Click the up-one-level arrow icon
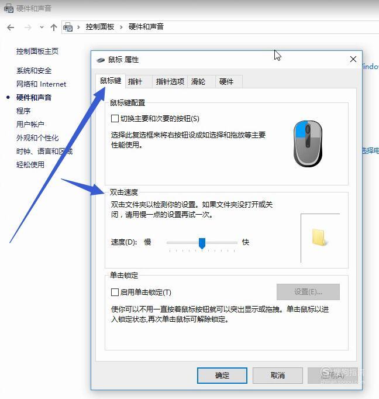Viewport: 379px width, 399px height. (54, 27)
